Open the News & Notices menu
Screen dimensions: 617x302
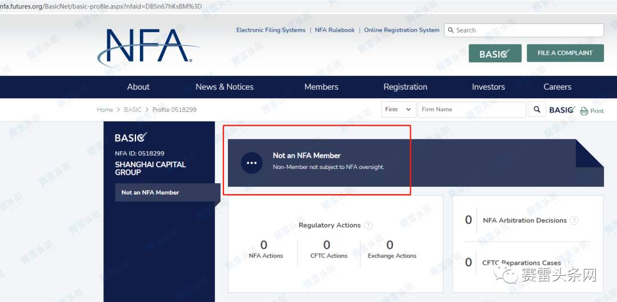tap(225, 87)
